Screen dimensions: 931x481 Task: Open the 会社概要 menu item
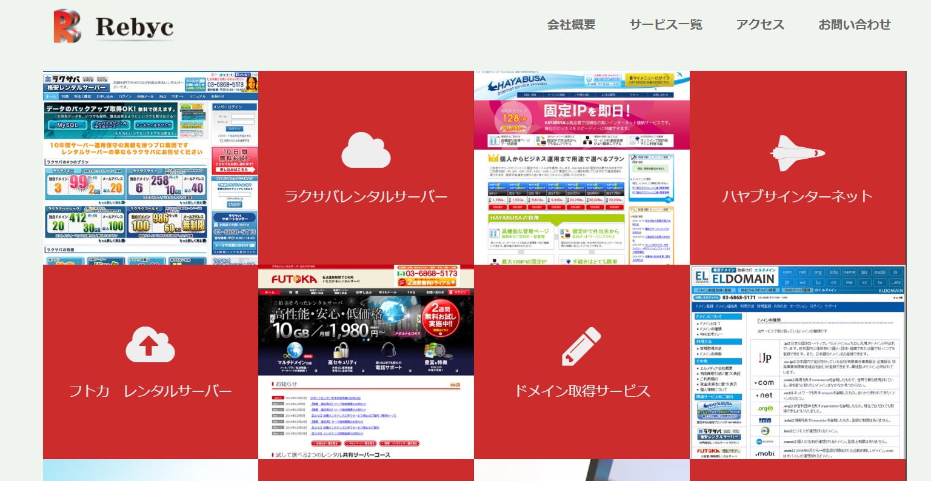point(571,25)
